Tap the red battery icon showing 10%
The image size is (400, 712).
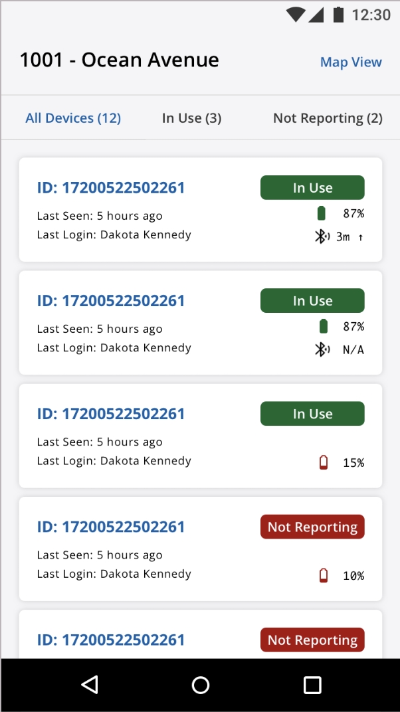pos(324,575)
